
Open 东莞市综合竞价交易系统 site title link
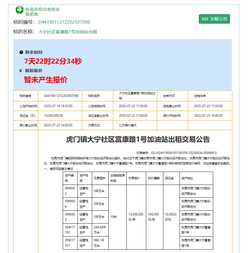[42, 12]
